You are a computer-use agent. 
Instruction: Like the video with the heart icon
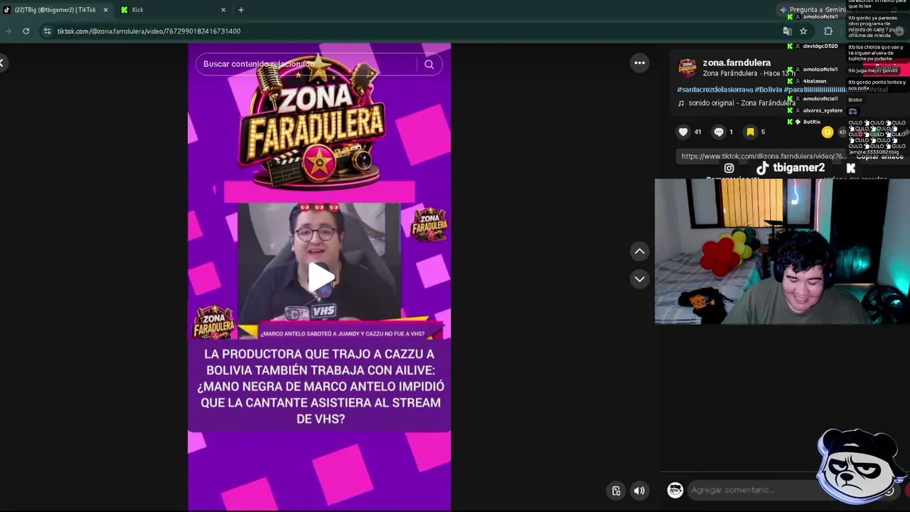pyautogui.click(x=683, y=132)
